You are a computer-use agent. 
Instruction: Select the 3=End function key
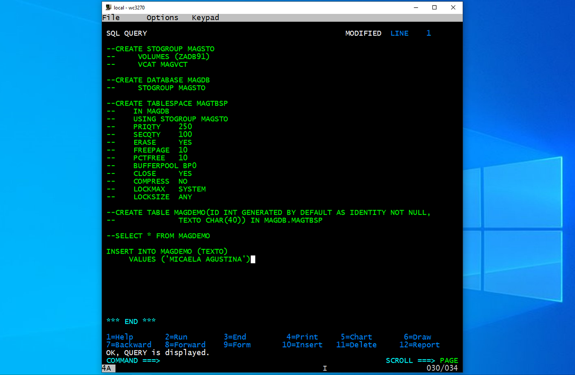pyautogui.click(x=235, y=337)
